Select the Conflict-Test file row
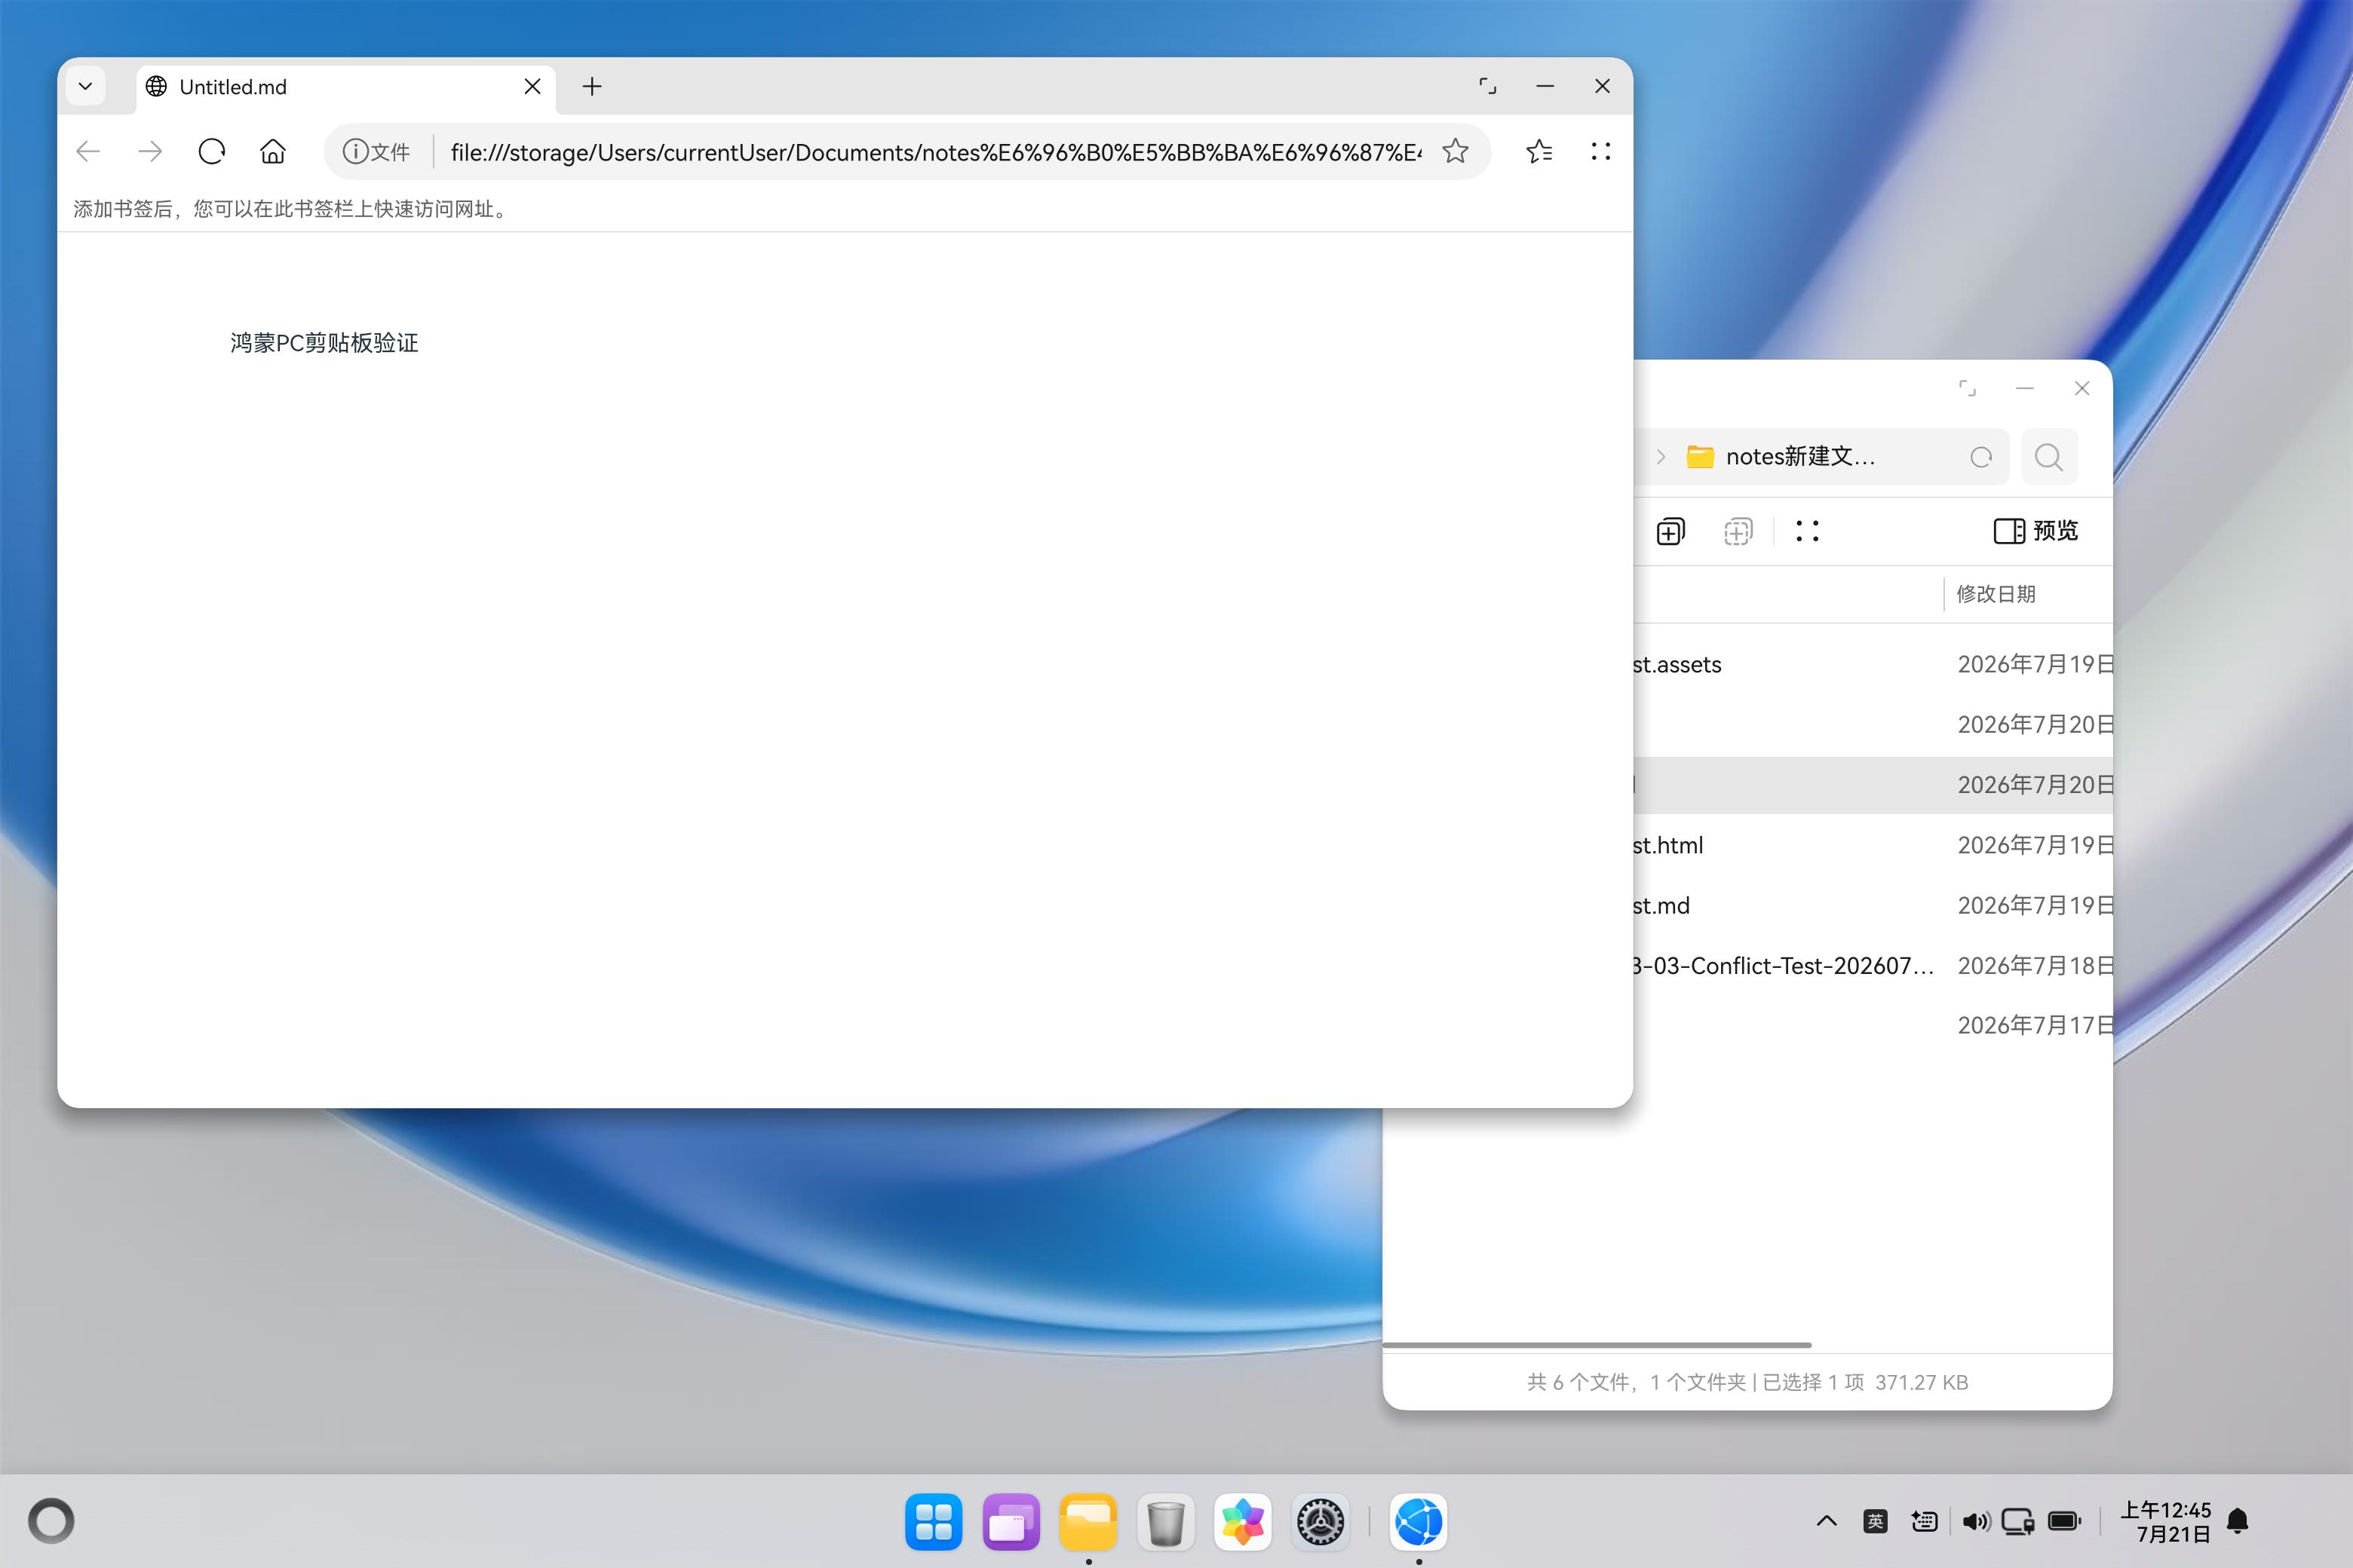2353x1568 pixels. pyautogui.click(x=1873, y=965)
